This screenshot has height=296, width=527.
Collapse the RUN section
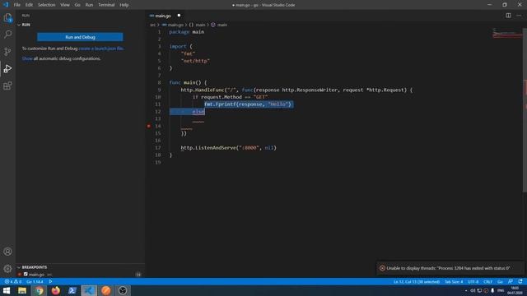pyautogui.click(x=19, y=25)
